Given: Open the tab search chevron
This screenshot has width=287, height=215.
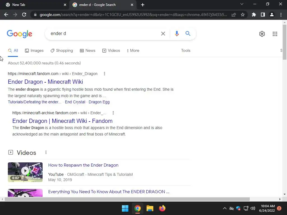Looking at the screenshot, I should pyautogui.click(x=242, y=4).
